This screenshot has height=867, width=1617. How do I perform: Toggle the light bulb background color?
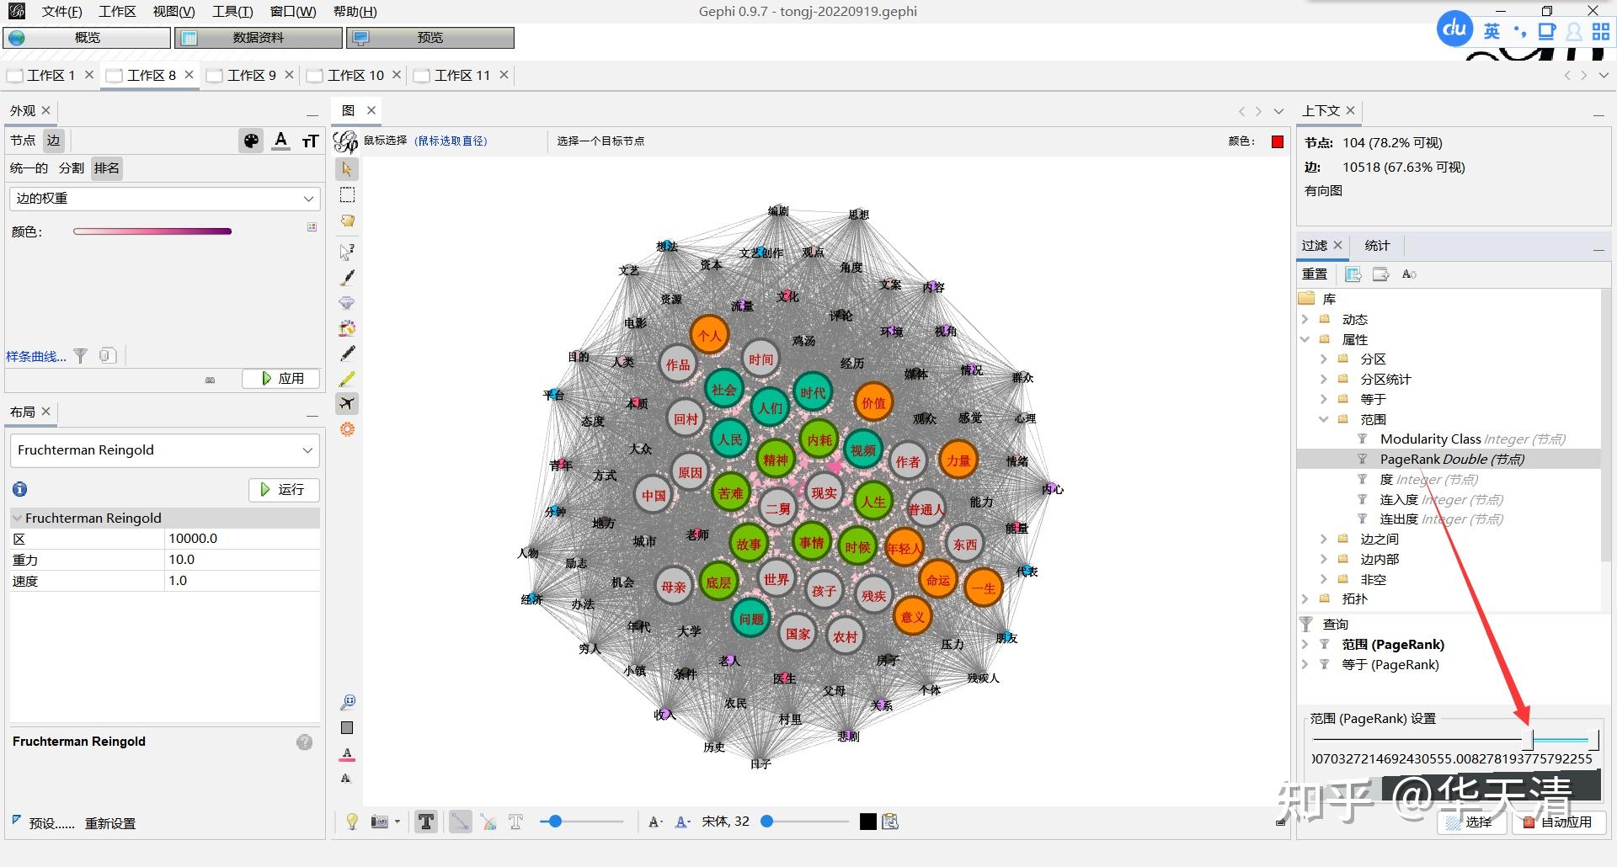352,822
